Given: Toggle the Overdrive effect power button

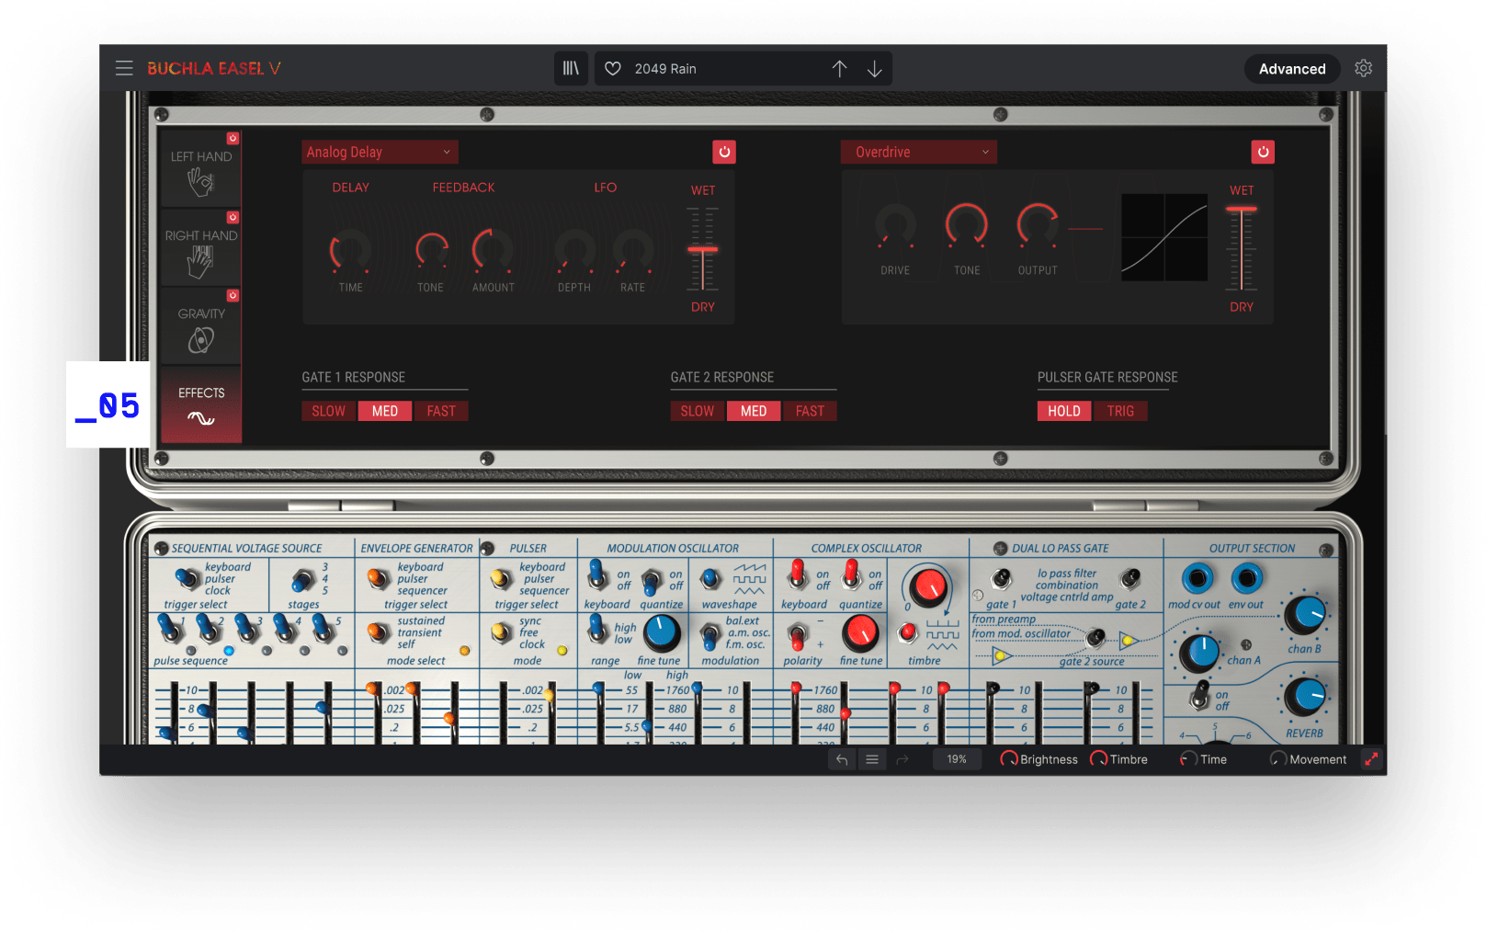Looking at the screenshot, I should [x=1263, y=153].
